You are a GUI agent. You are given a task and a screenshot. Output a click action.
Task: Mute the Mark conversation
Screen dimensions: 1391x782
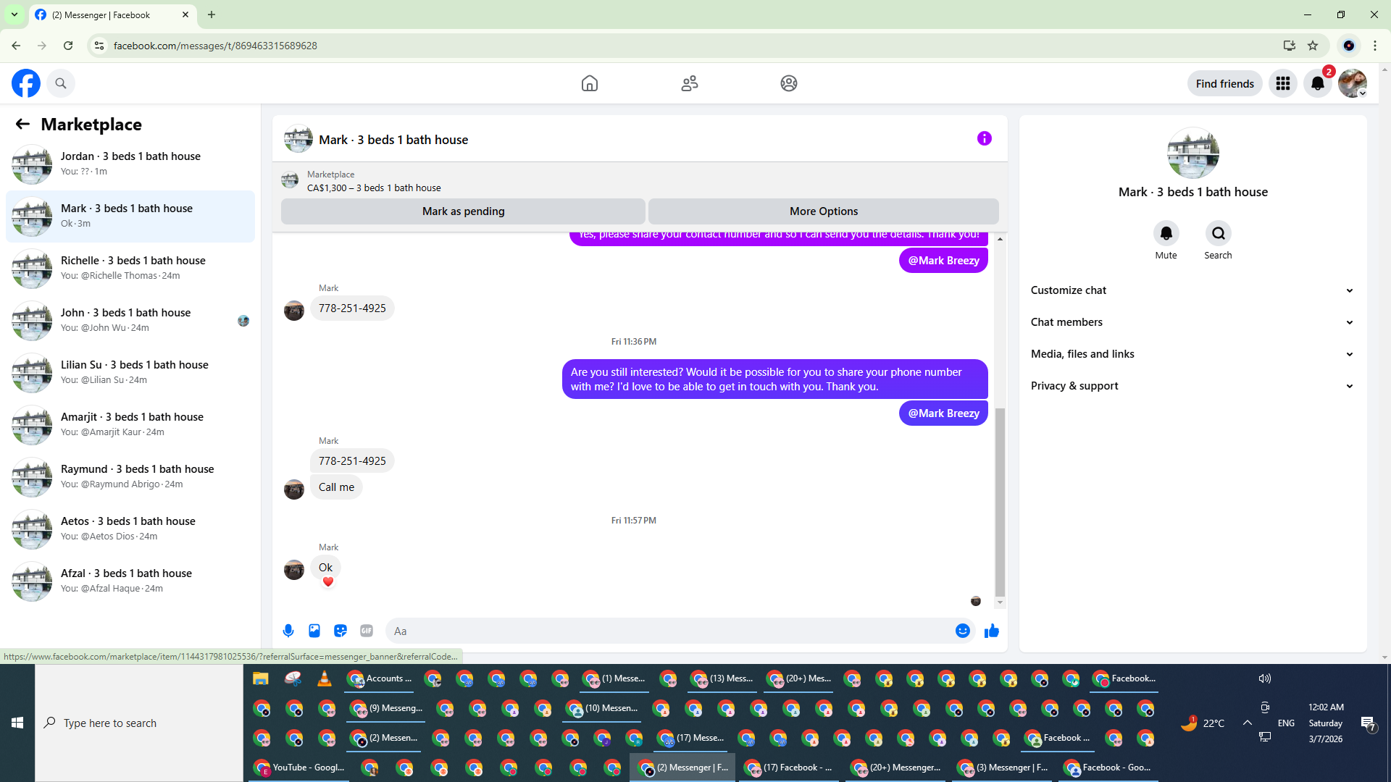click(1166, 233)
